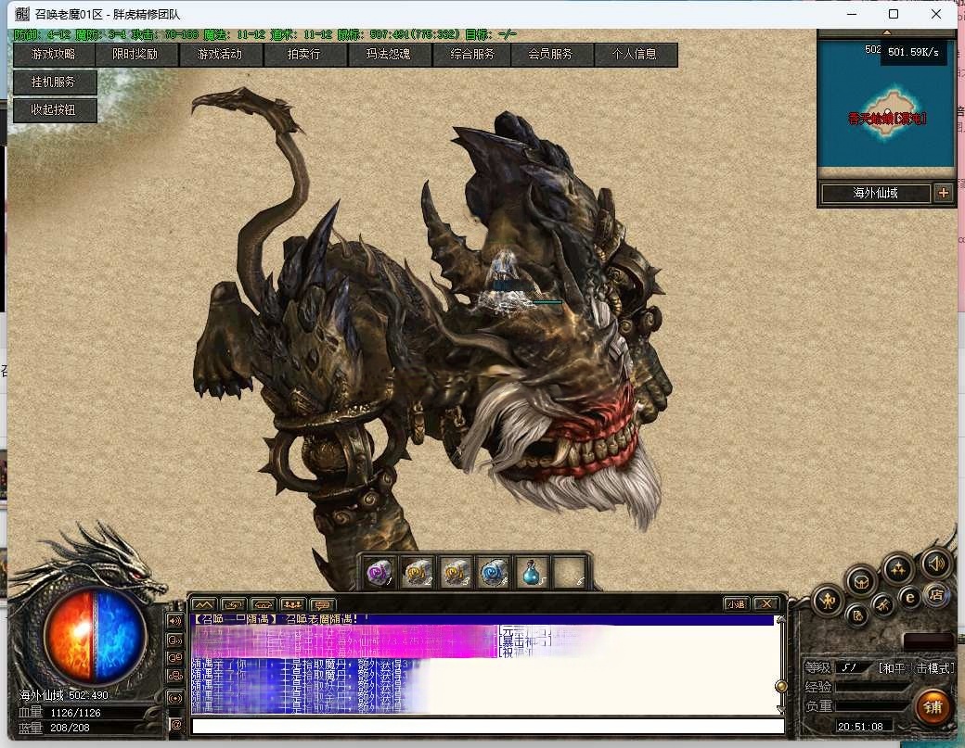This screenshot has height=748, width=965.
Task: Close the game with chat panel X button
Action: 766,604
